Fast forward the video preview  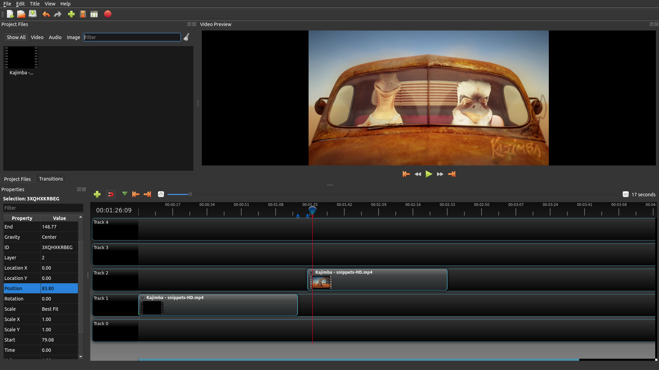440,174
